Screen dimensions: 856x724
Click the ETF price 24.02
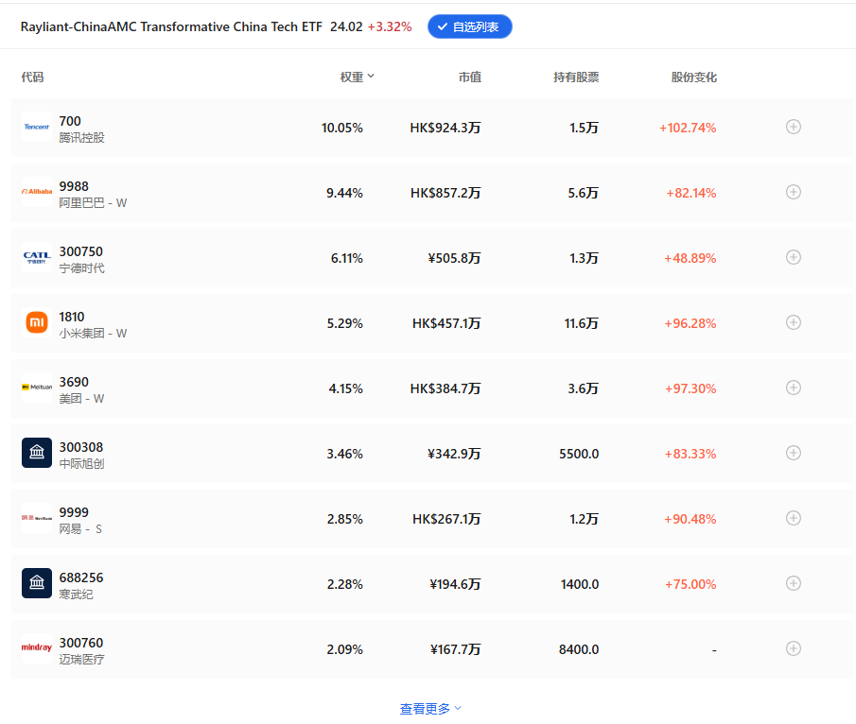[346, 26]
